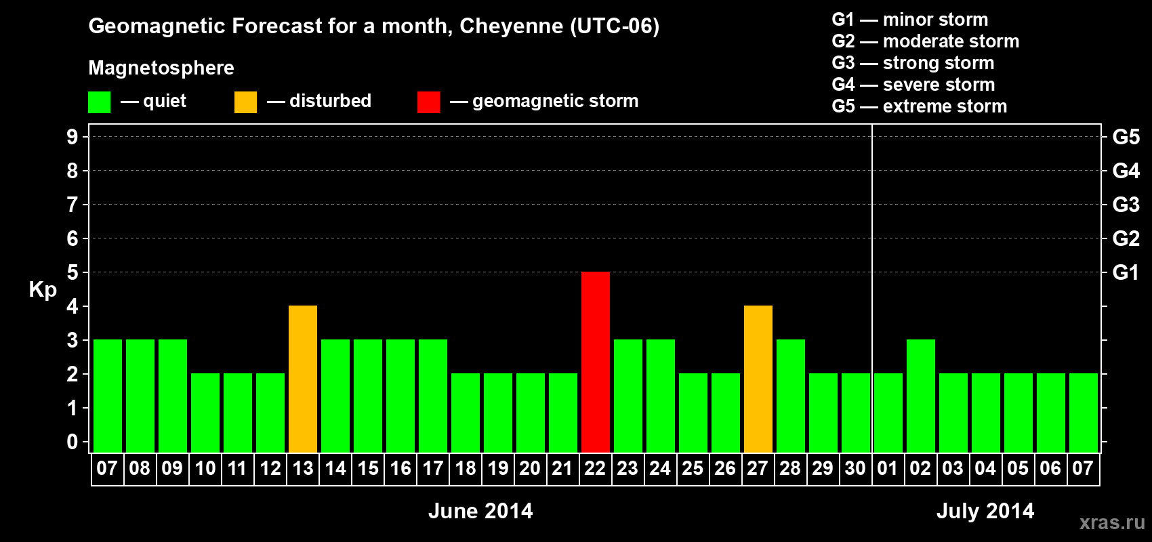Screen dimensions: 1152x542
Task: Click the G1 label on right axis
Action: click(1126, 272)
